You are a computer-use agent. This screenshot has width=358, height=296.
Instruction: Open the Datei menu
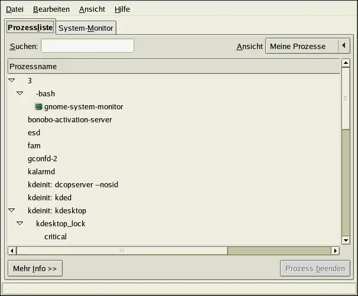15,9
